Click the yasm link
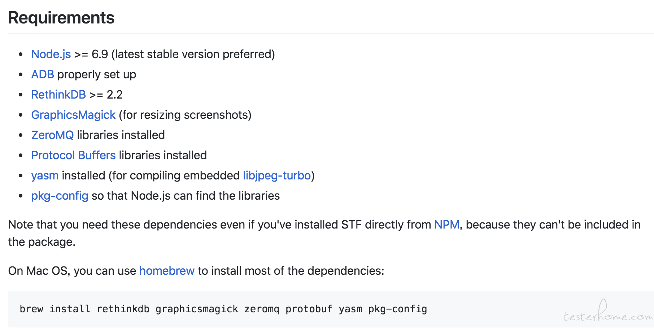 [x=45, y=175]
